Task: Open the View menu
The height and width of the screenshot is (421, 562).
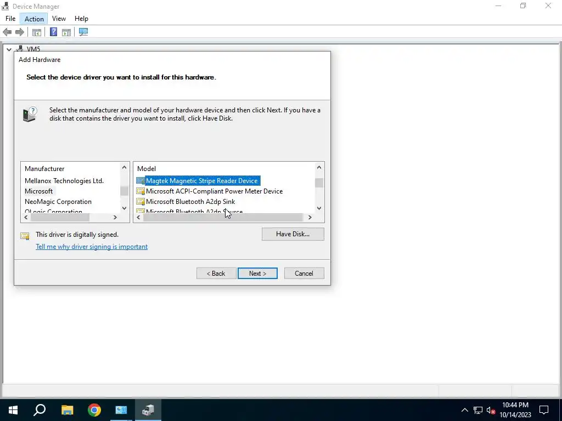Action: point(59,19)
